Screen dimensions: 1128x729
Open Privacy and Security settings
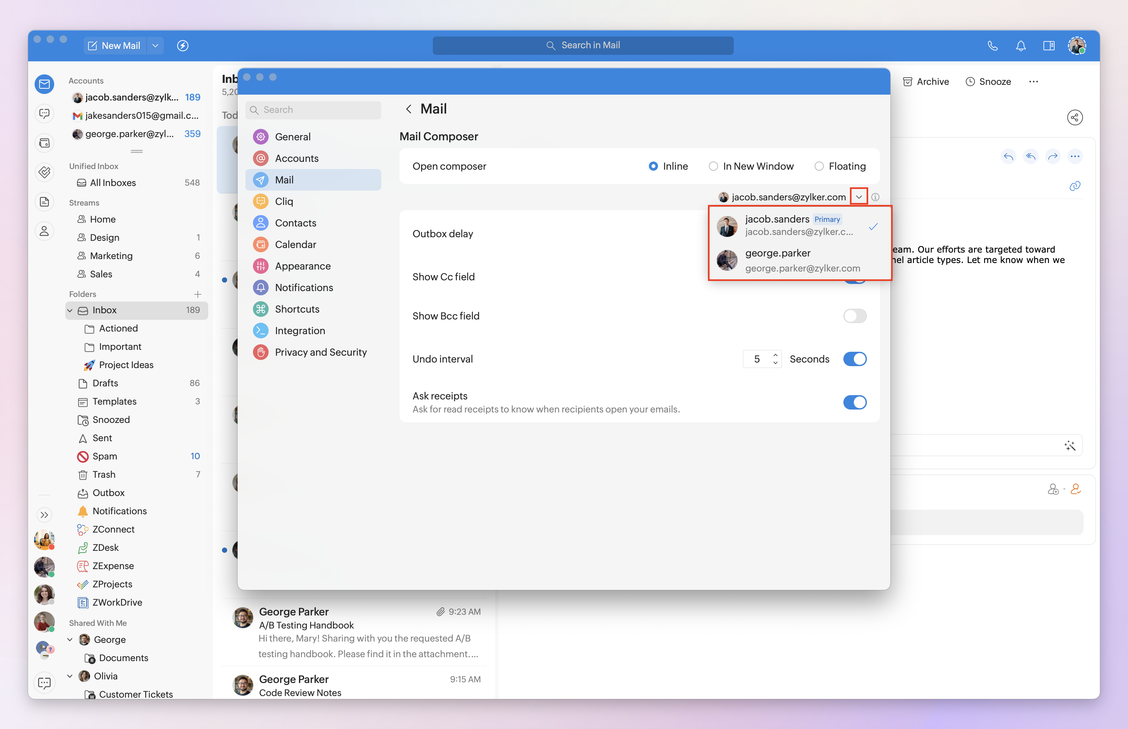point(321,352)
